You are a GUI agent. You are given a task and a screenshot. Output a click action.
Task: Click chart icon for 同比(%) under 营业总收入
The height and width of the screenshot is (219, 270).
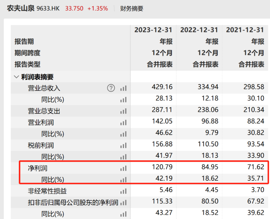click(x=124, y=100)
